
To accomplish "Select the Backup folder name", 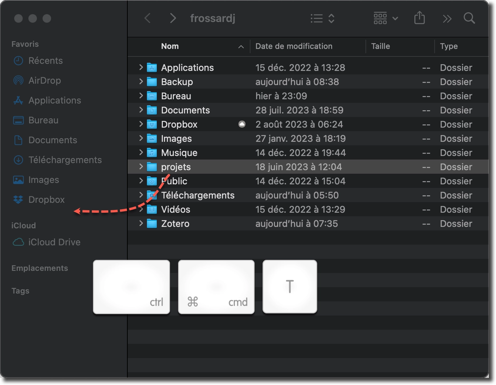I will tap(177, 82).
